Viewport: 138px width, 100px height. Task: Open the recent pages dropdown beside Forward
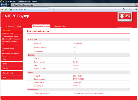[9, 5]
